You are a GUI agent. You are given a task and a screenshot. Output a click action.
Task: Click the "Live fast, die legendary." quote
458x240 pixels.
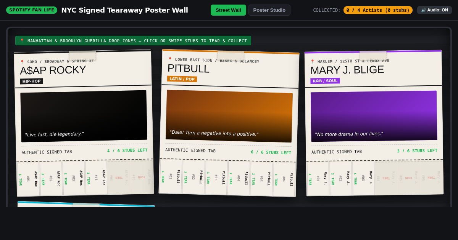pyautogui.click(x=55, y=134)
